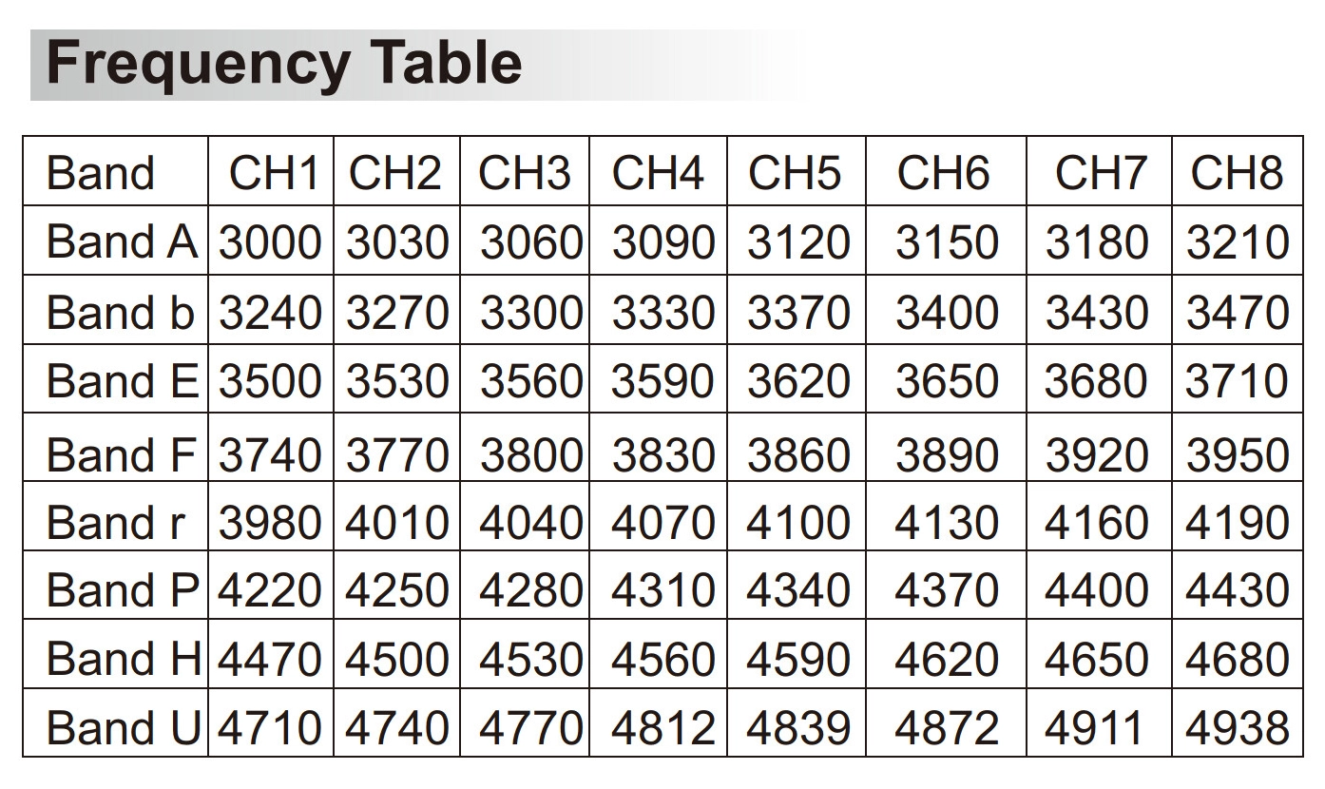
Task: Click the 3470 cell in Band b
Action: coord(1236,313)
